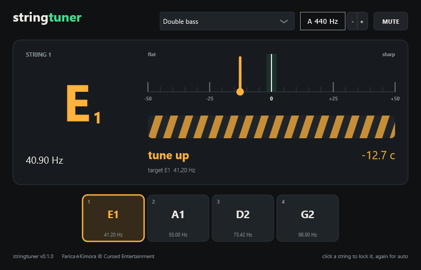
Task: Click the striped orange level bar
Action: pyautogui.click(x=271, y=127)
